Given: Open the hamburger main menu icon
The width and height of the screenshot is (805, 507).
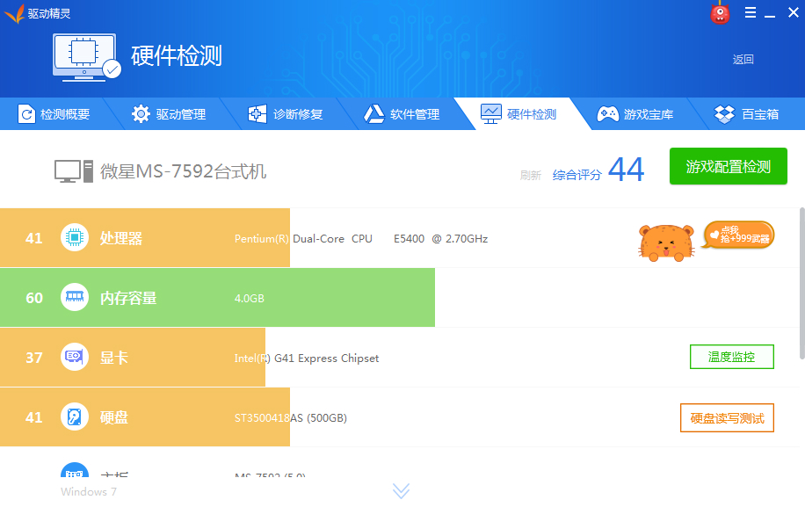Looking at the screenshot, I should click(751, 13).
